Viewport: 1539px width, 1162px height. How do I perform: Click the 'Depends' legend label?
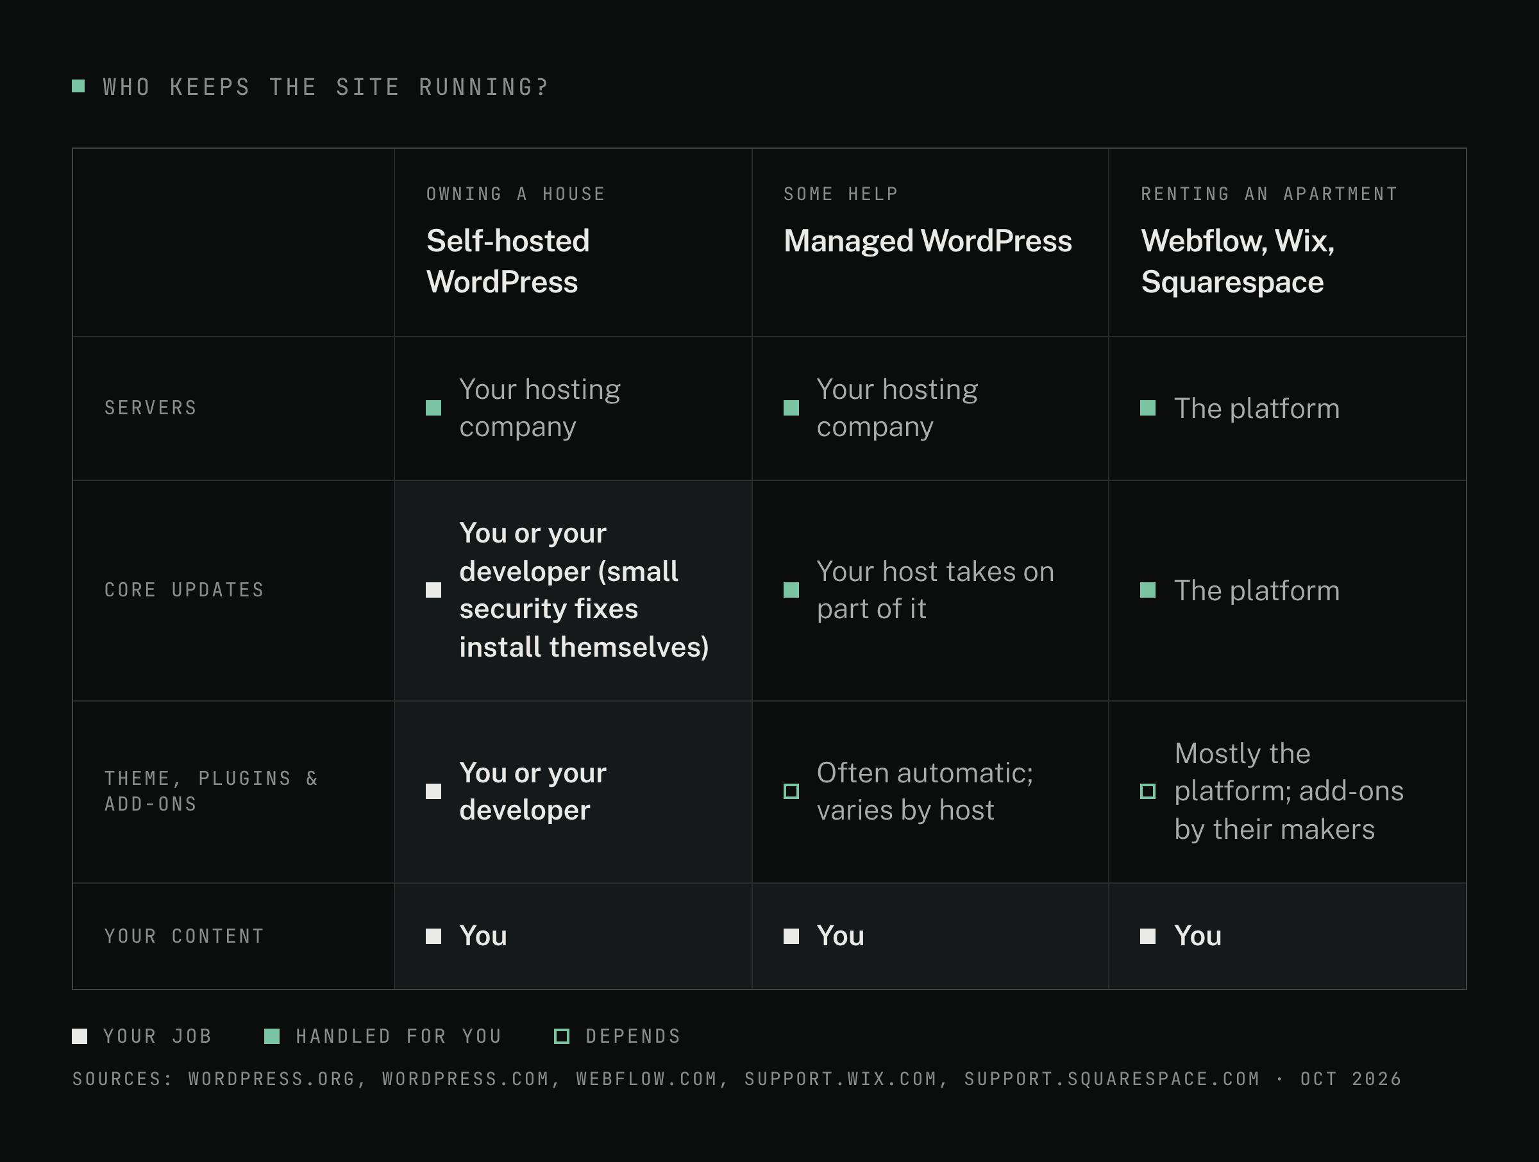pos(633,1036)
